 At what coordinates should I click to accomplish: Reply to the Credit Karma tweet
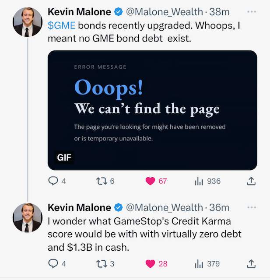coord(52,263)
